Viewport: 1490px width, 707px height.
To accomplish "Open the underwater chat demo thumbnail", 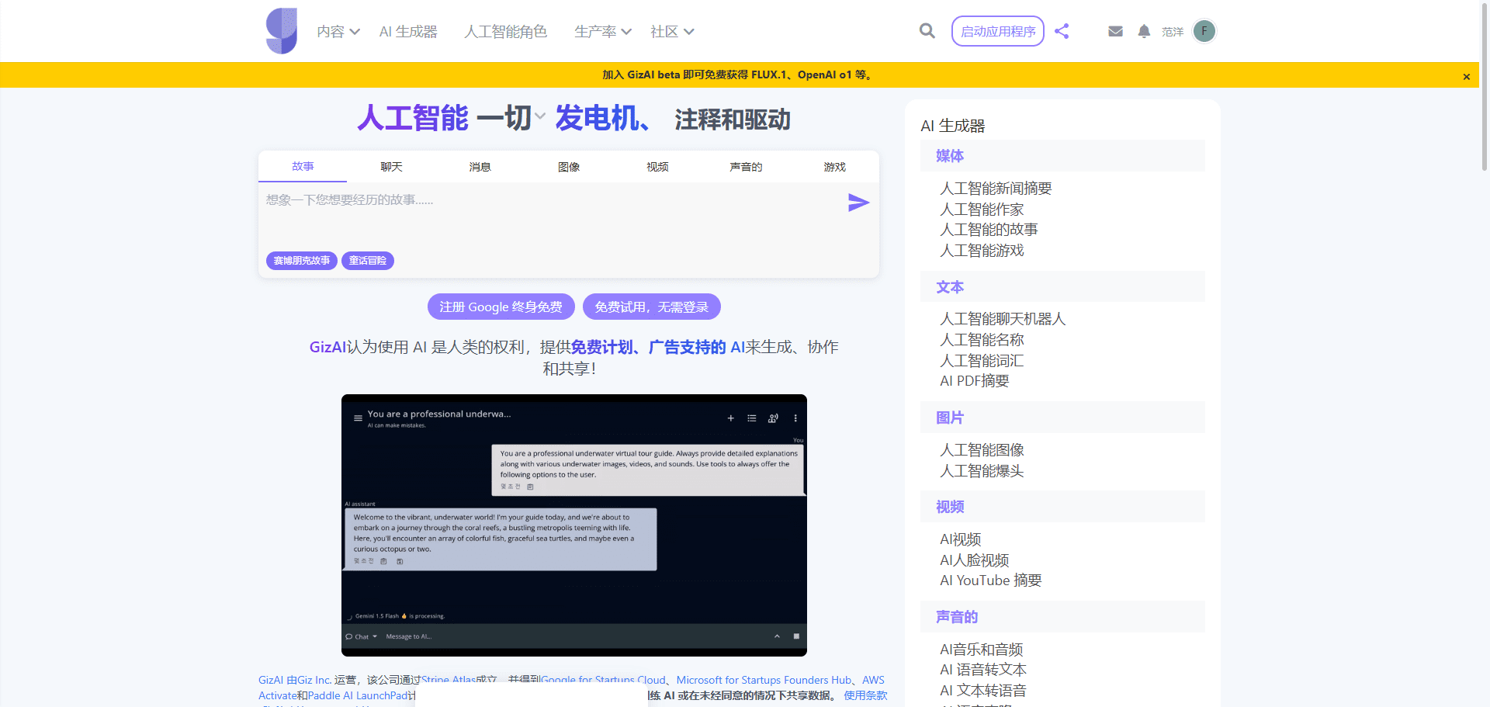I will click(574, 525).
